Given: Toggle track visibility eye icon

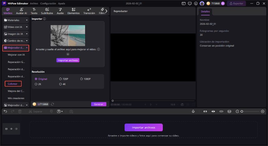Looking at the screenshot, I should pos(11,129).
